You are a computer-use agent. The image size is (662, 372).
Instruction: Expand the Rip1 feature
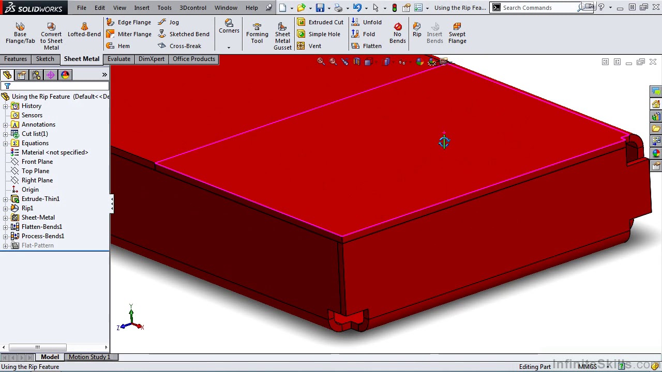pyautogui.click(x=5, y=208)
